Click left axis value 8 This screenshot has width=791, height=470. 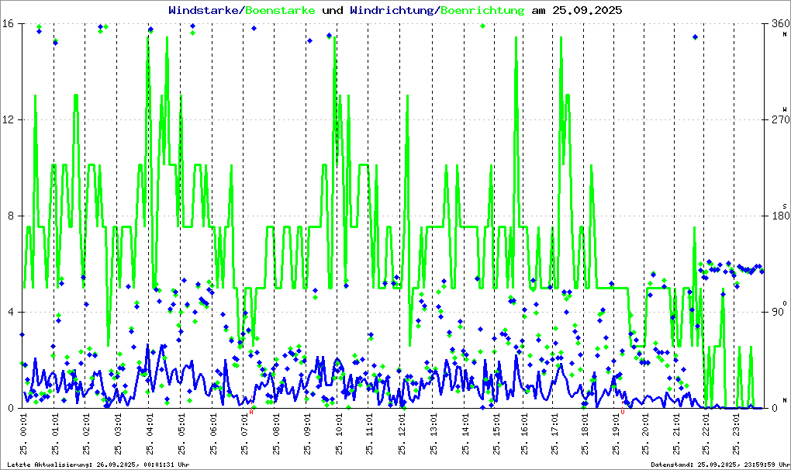9,216
